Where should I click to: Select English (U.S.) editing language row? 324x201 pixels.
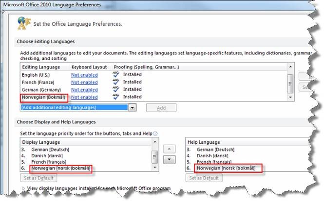[x=153, y=75]
